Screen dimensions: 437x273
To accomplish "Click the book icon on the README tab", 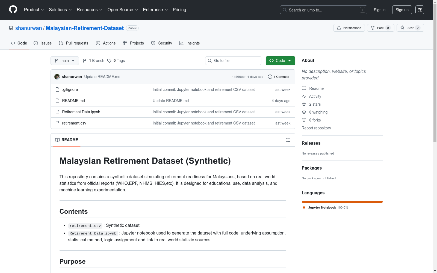I will (x=57, y=140).
